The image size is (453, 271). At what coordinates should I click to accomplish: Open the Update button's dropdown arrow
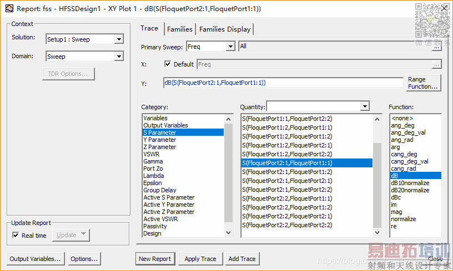(x=84, y=234)
